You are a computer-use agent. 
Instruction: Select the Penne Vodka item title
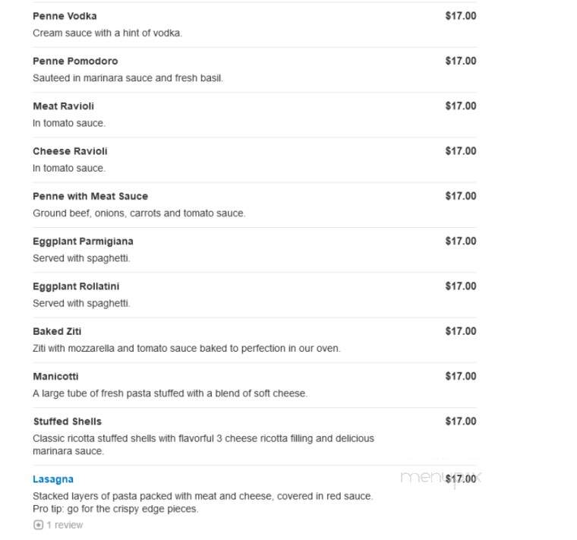pyautogui.click(x=65, y=16)
